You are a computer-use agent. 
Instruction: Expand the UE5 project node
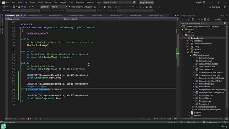(185, 32)
